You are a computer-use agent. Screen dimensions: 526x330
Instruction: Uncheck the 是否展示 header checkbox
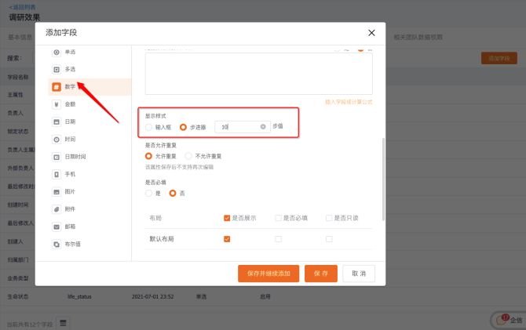[x=227, y=217]
